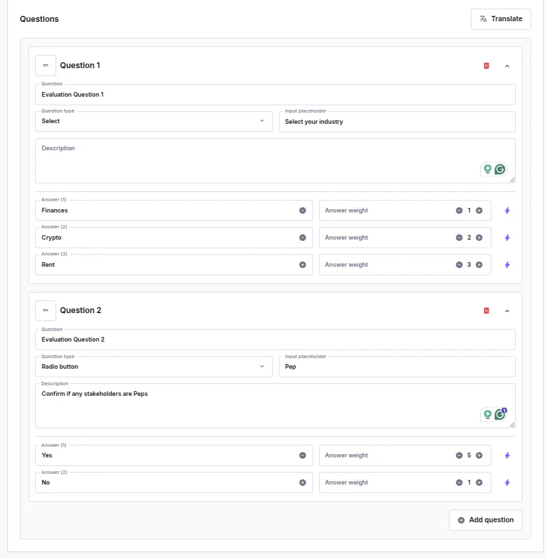Screen dimensions: 545x558
Task: Open the Radio button question type dropdown
Action: point(154,367)
